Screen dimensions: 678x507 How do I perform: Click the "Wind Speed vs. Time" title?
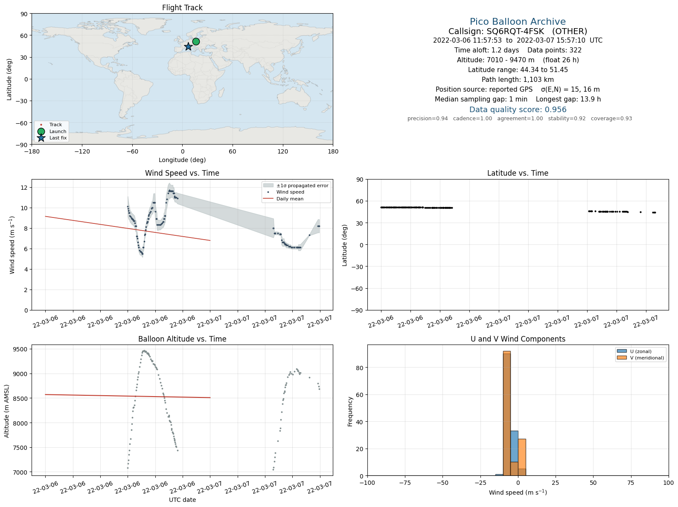point(182,173)
